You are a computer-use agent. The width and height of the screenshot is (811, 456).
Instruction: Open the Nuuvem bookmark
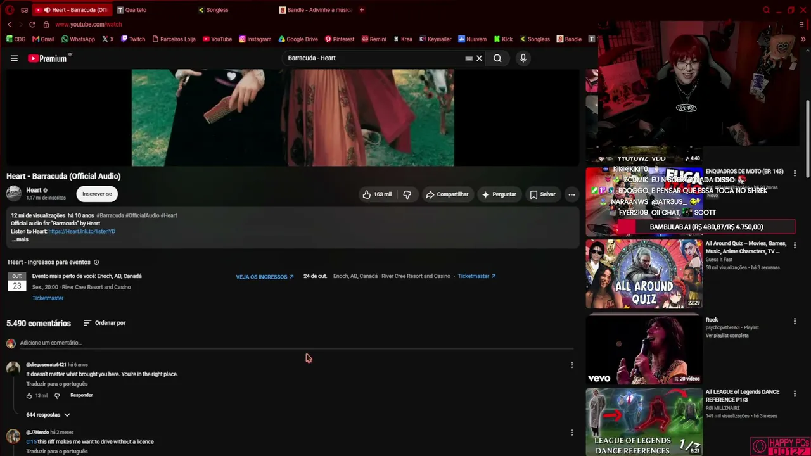472,39
